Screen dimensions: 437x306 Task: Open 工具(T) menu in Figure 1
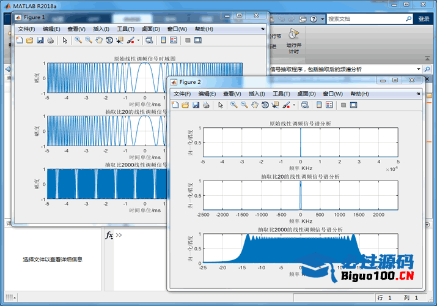126,29
